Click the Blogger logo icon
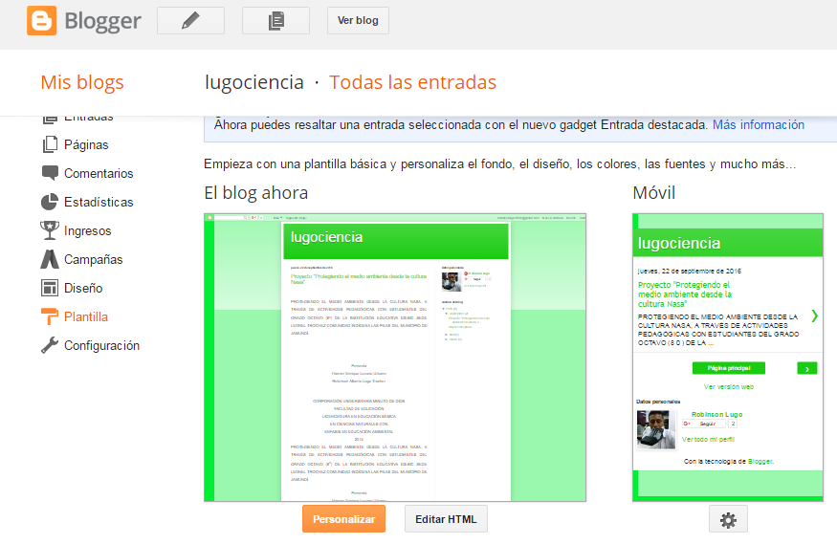Image resolution: width=837 pixels, height=544 pixels. (x=42, y=21)
